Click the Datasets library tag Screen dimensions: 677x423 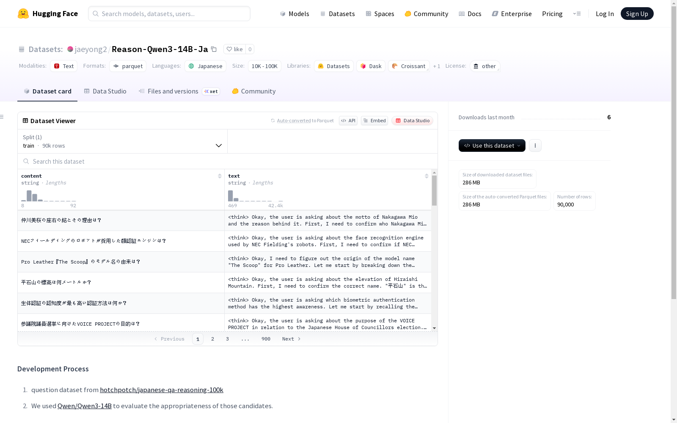click(334, 66)
